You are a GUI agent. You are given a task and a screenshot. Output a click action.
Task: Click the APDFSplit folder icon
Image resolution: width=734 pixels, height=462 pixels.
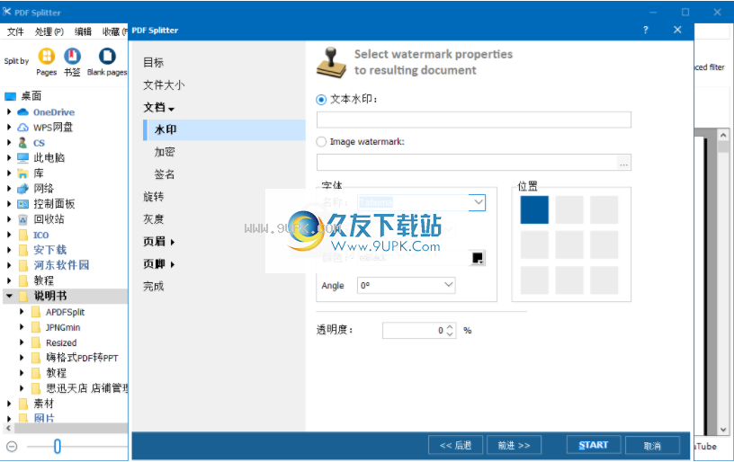36,313
